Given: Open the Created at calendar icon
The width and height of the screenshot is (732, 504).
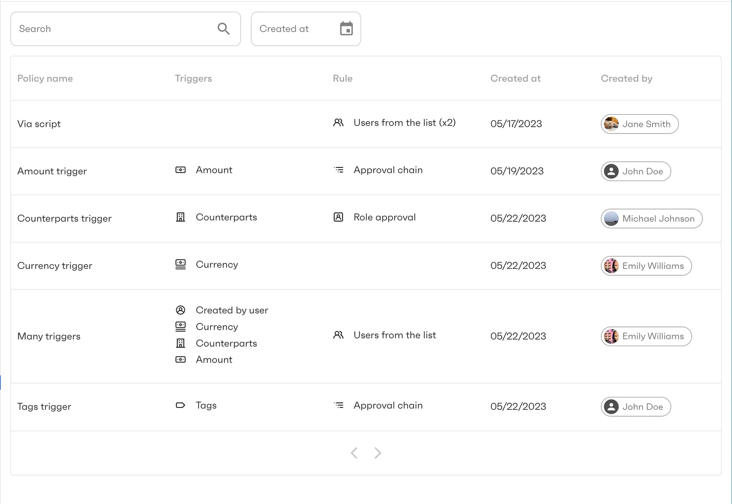Looking at the screenshot, I should coord(346,28).
